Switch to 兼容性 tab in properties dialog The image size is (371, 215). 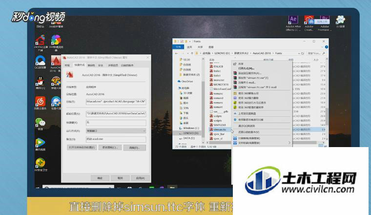tap(91, 65)
